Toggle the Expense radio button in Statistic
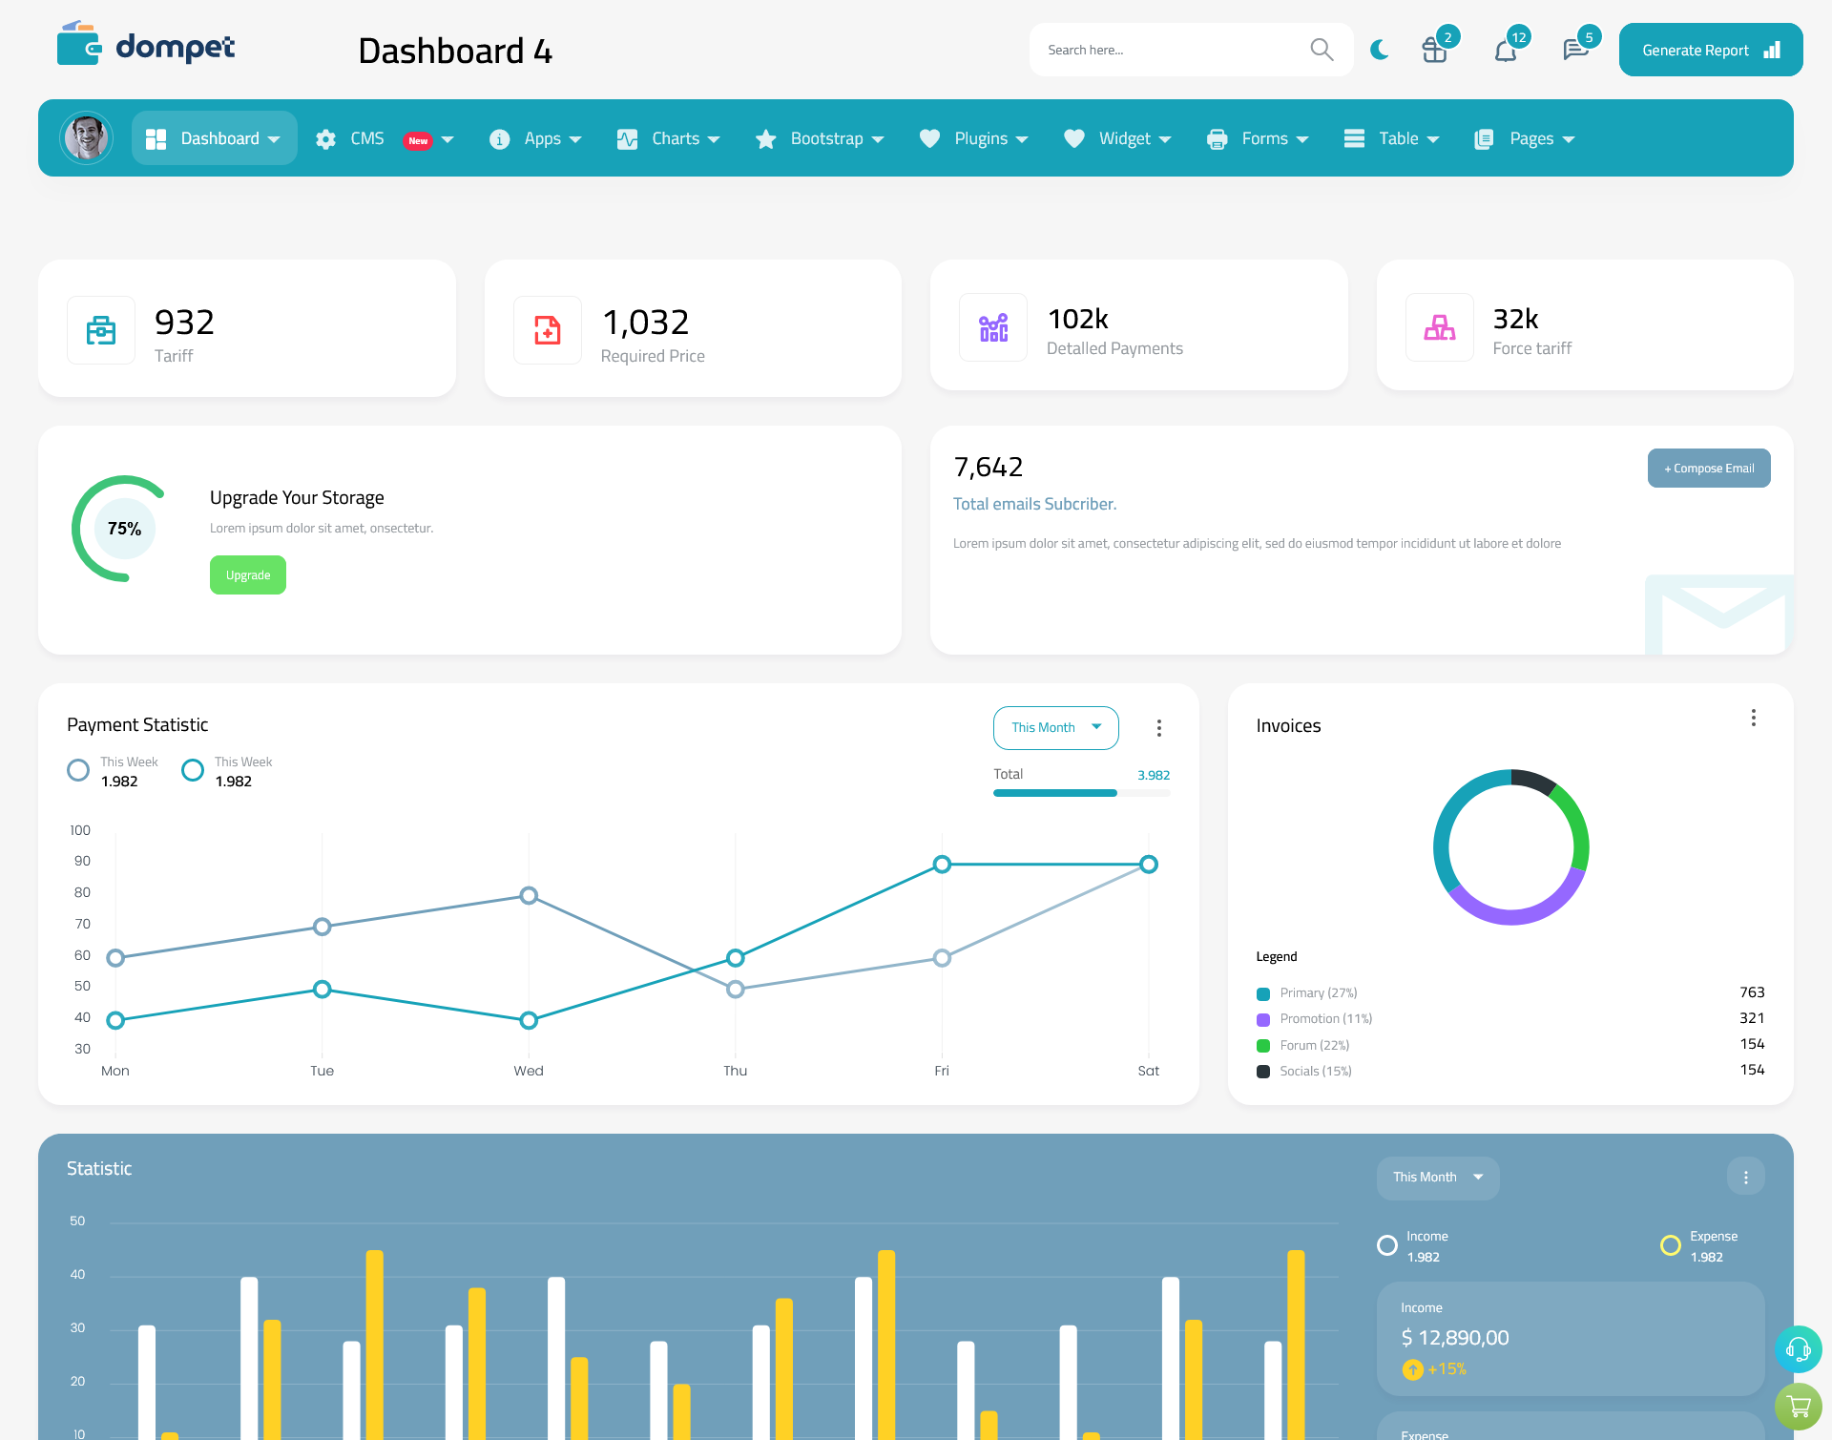Viewport: 1832px width, 1440px height. [x=1669, y=1238]
